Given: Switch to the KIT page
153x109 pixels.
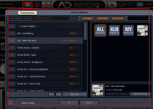Looking at the screenshot, I should coord(140,5).
